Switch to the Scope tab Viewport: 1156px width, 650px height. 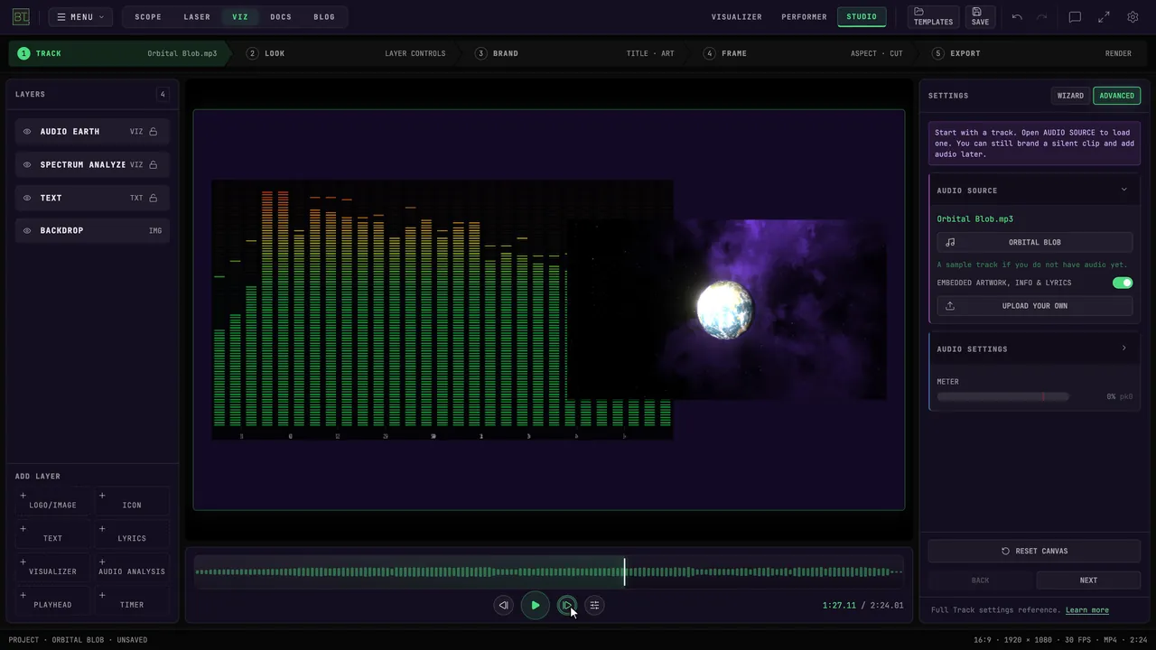coord(148,17)
